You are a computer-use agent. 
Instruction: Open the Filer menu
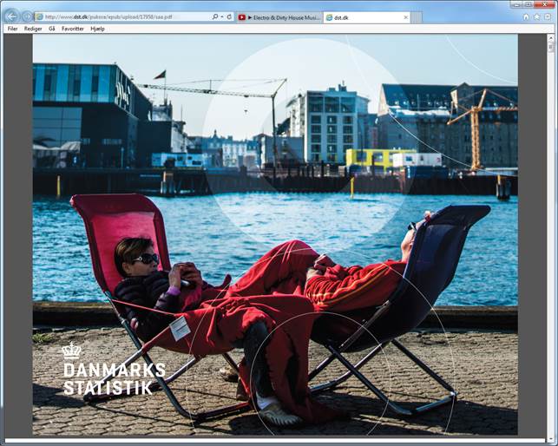coord(12,29)
